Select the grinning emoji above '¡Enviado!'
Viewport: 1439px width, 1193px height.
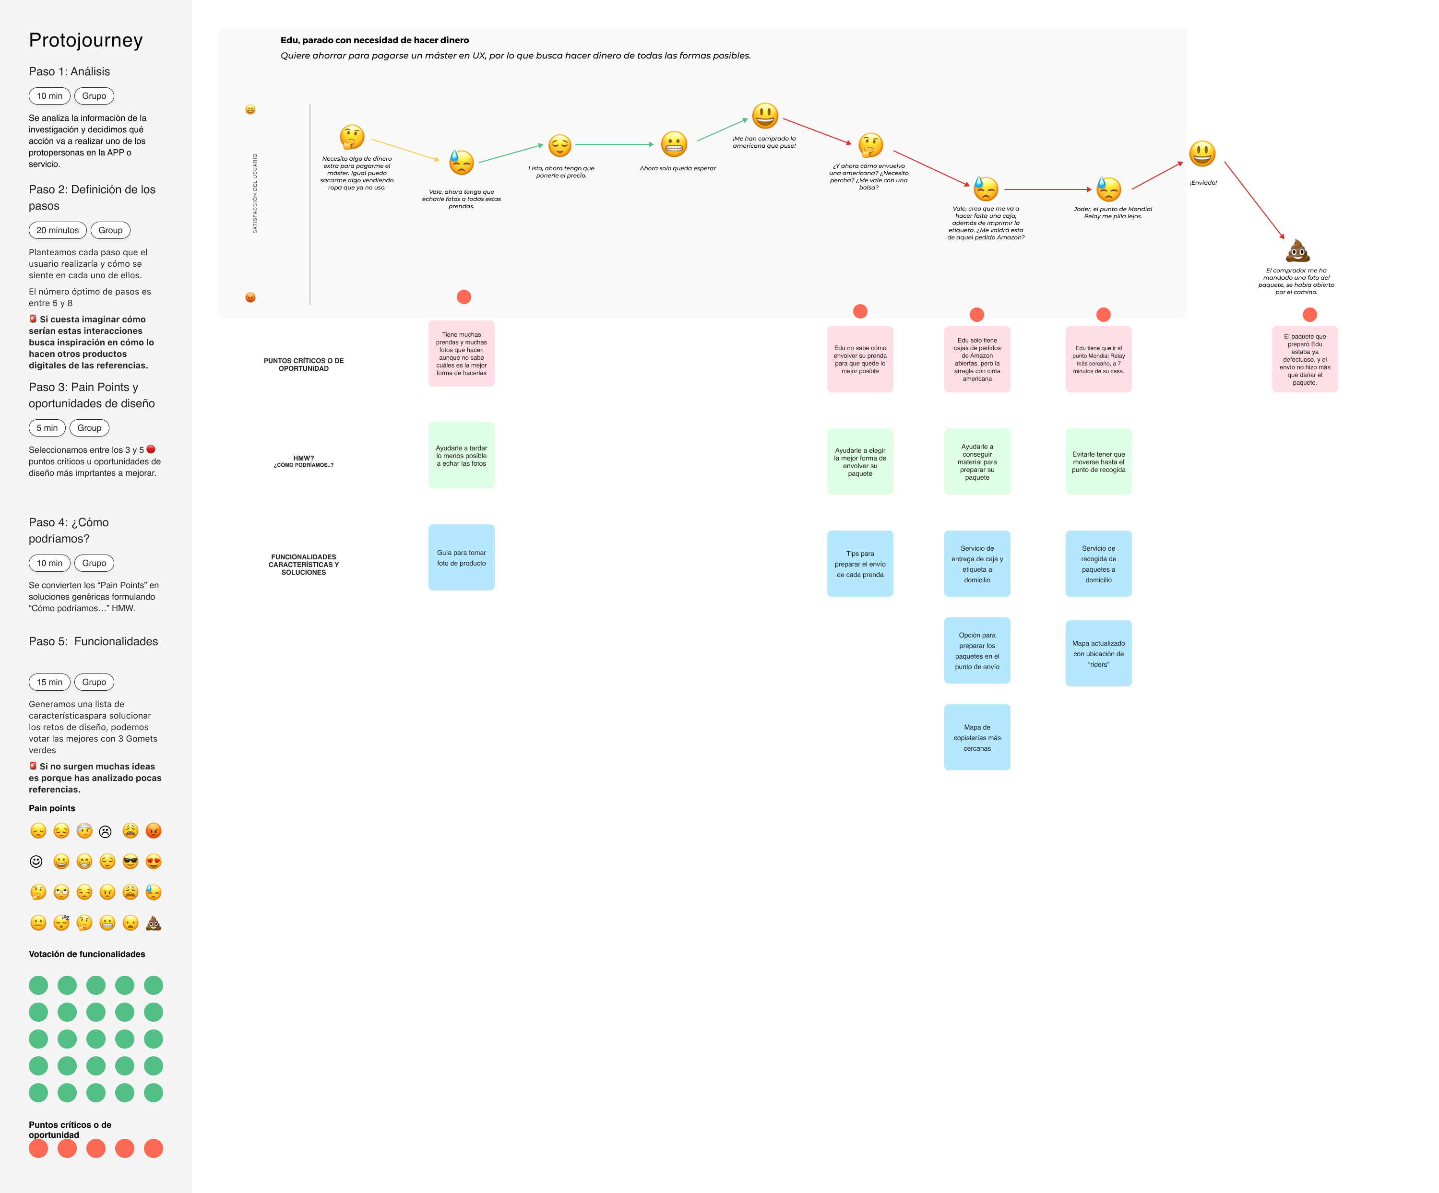click(x=1202, y=154)
